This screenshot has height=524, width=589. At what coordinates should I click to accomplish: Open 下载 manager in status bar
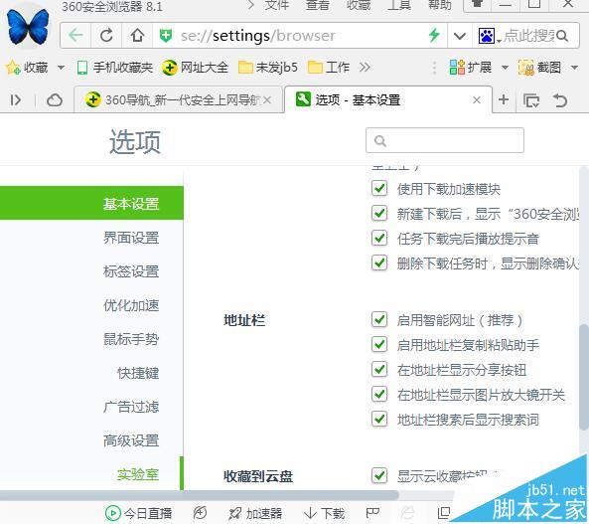(325, 513)
